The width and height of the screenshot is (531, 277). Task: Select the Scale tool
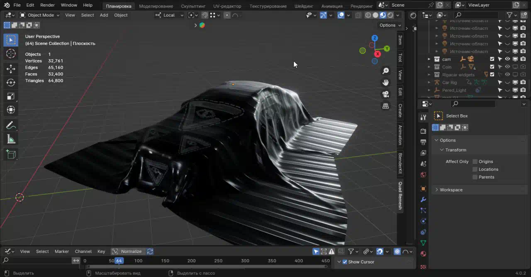tap(11, 96)
